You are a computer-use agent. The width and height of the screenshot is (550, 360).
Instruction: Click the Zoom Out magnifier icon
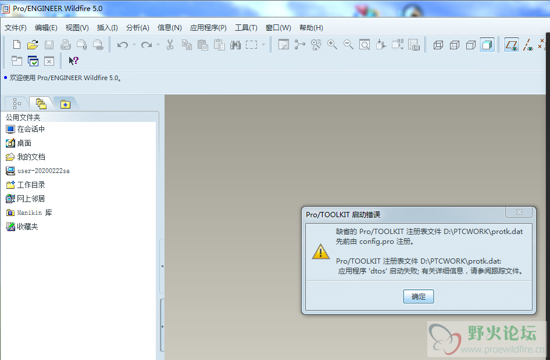pos(348,45)
